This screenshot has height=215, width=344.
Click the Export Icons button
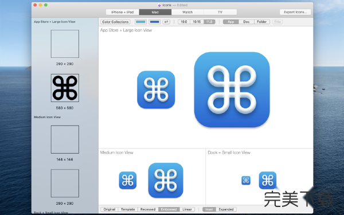click(x=295, y=12)
